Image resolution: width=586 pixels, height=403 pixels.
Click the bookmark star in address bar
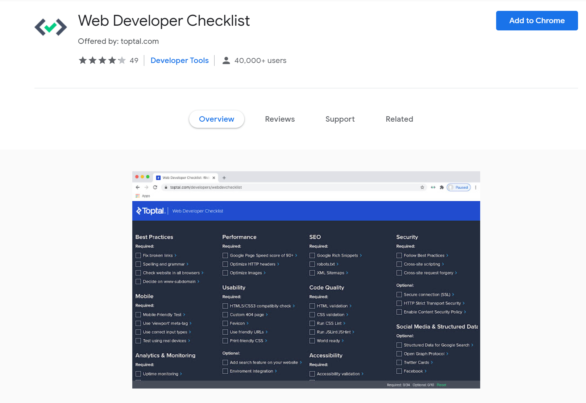(422, 187)
